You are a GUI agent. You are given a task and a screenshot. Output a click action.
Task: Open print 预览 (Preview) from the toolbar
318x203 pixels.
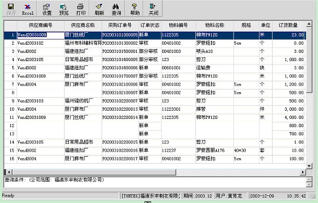click(x=63, y=9)
